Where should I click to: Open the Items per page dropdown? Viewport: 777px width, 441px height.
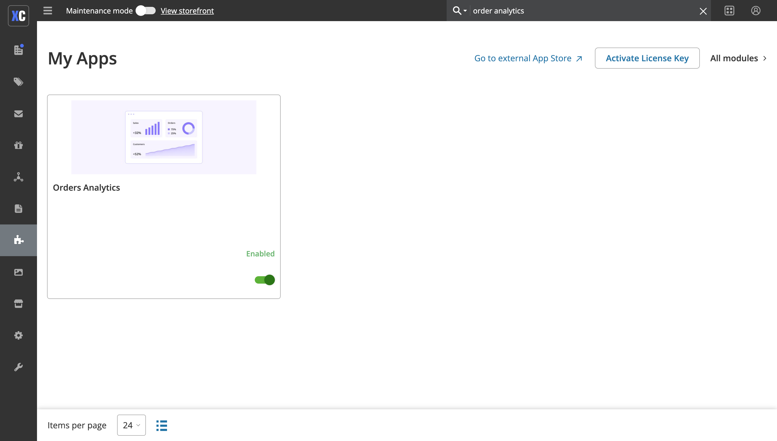click(131, 425)
